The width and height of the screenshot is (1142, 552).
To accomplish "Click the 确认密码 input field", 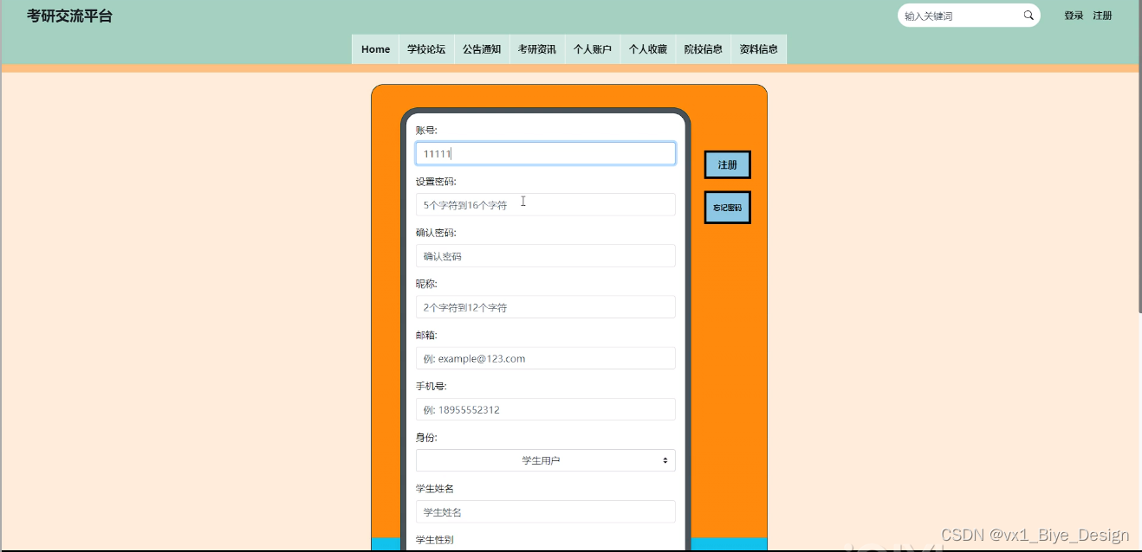I will pos(546,256).
